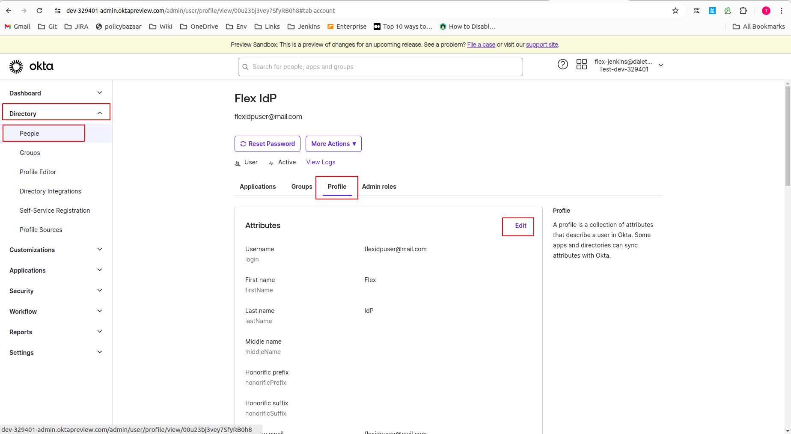791x434 pixels.
Task: Bookmark this page with the star icon
Action: click(x=675, y=11)
